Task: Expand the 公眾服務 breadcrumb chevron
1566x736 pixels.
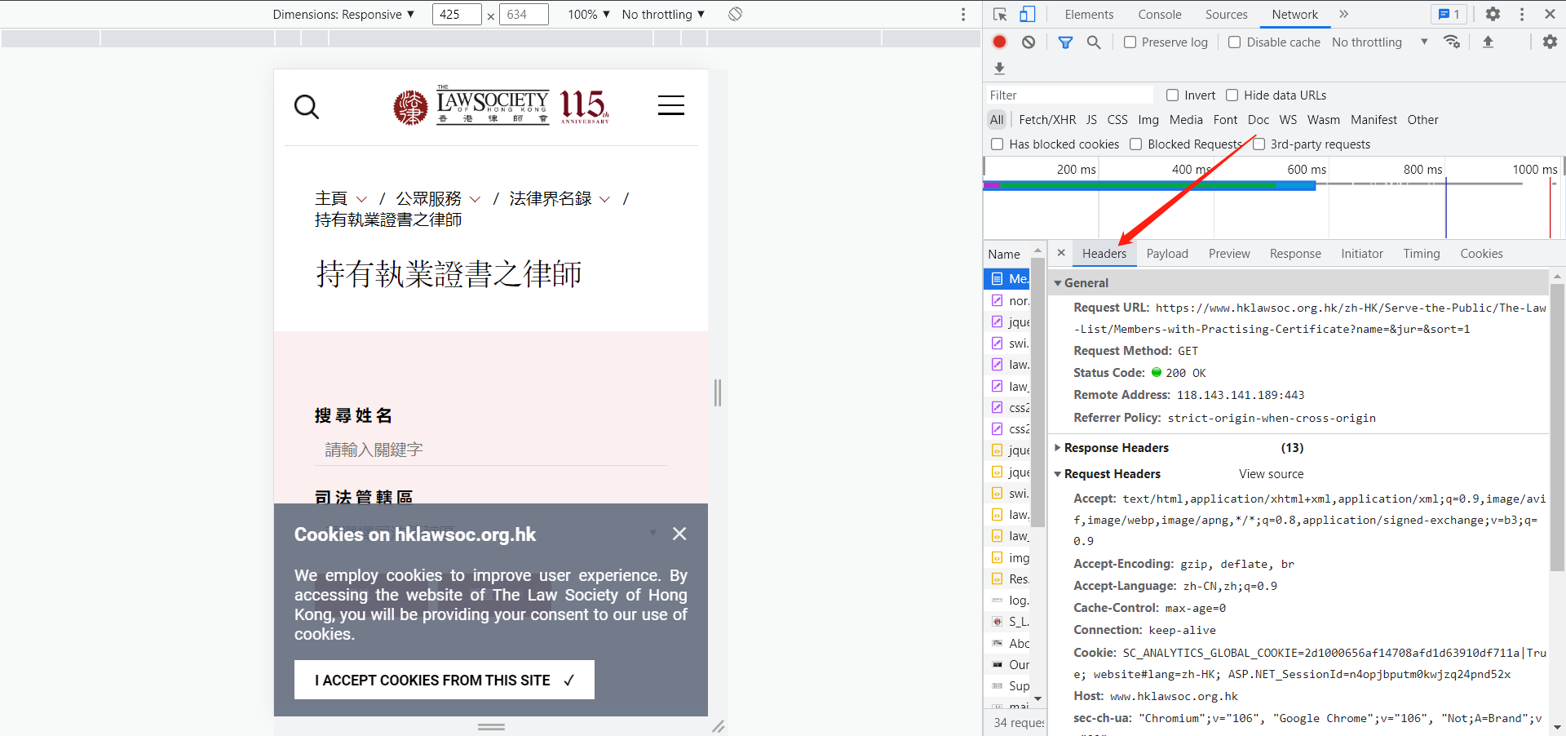Action: 475,199
